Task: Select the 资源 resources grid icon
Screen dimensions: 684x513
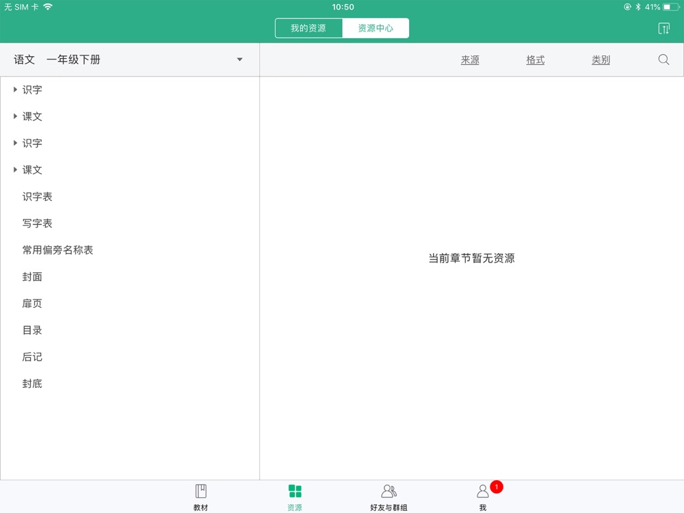Action: click(295, 491)
